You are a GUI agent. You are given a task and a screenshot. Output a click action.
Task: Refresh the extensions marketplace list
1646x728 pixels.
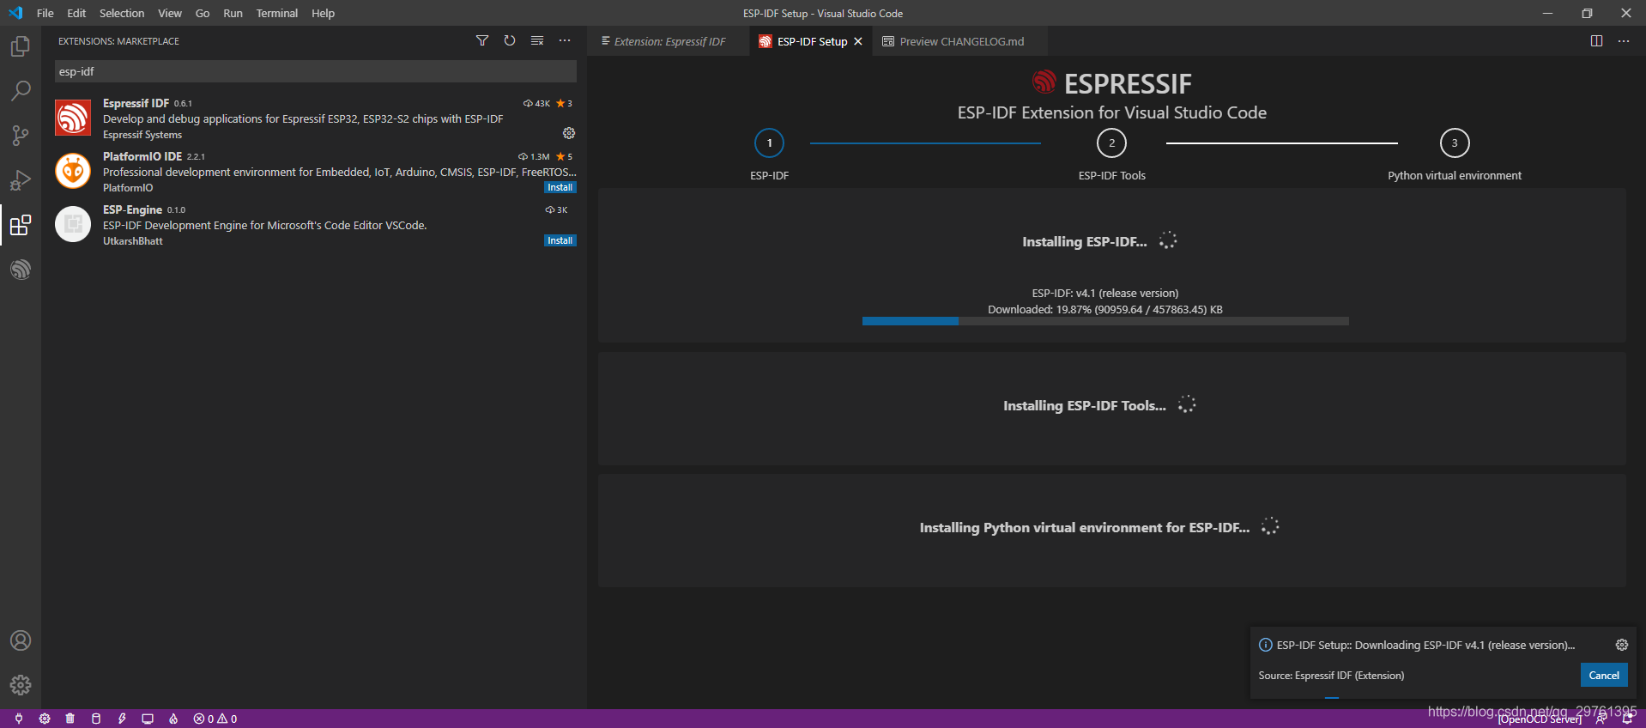(510, 40)
